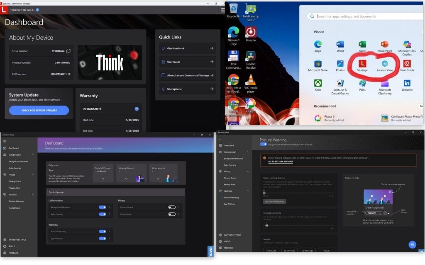Toggle Eye Wellness switch in Control center
The height and width of the screenshot is (265, 425).
pos(103,238)
